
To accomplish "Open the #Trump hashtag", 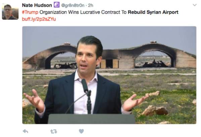I will tap(30, 12).
